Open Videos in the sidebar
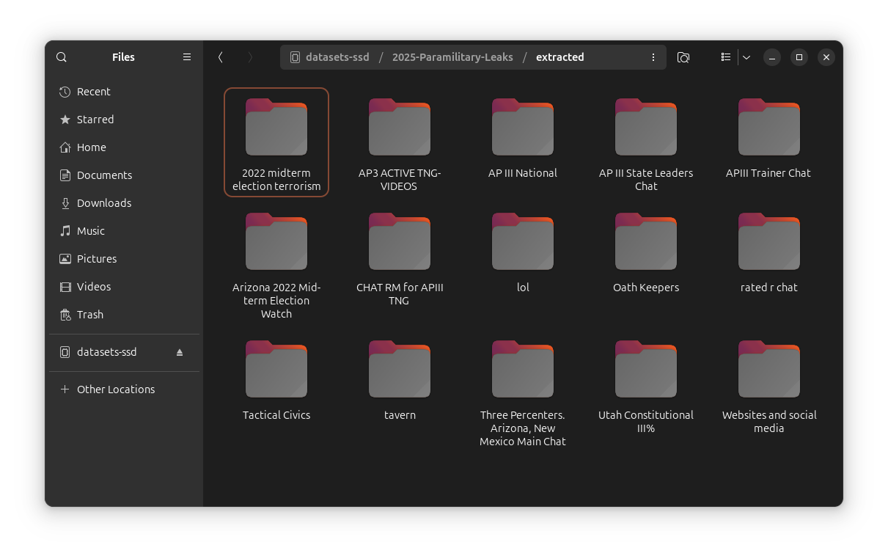The image size is (888, 556). (124, 287)
